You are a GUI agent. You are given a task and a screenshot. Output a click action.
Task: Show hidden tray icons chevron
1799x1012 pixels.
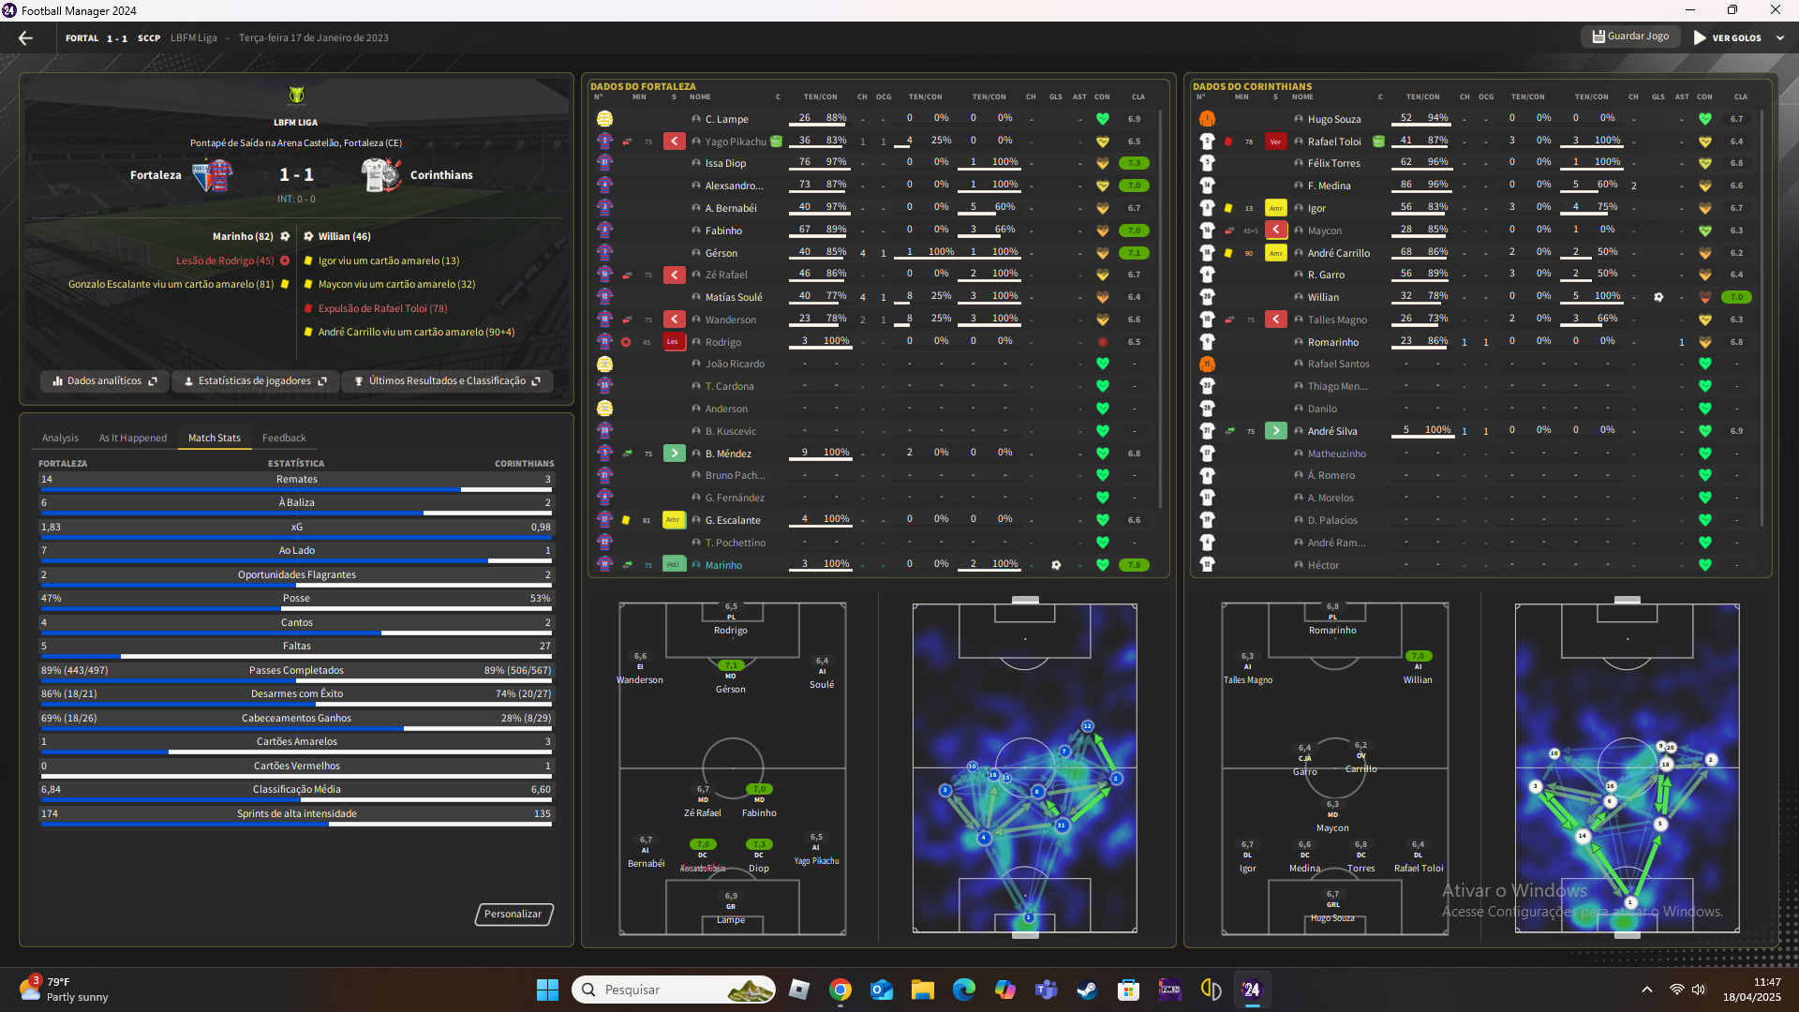1646,990
